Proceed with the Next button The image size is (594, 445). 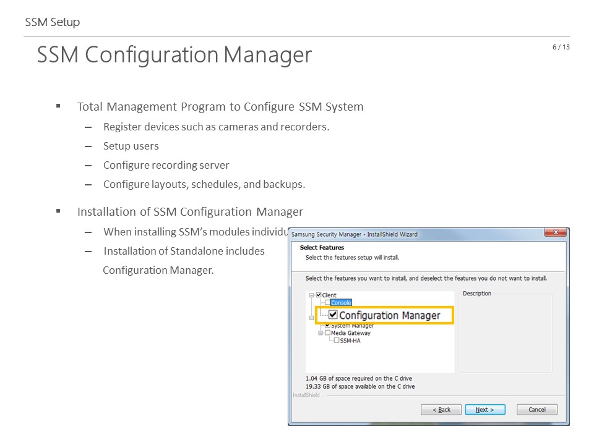[x=485, y=409]
